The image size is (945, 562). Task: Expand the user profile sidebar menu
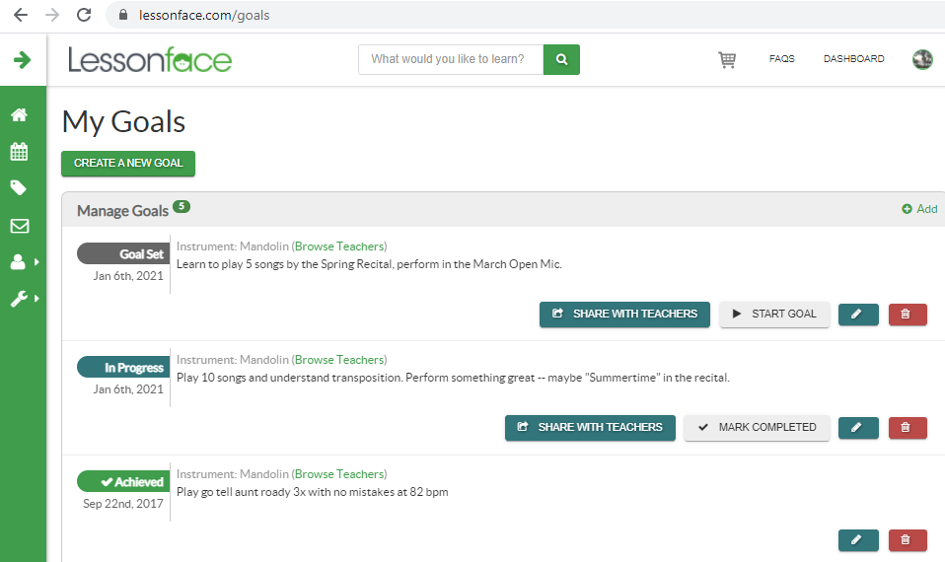22,262
